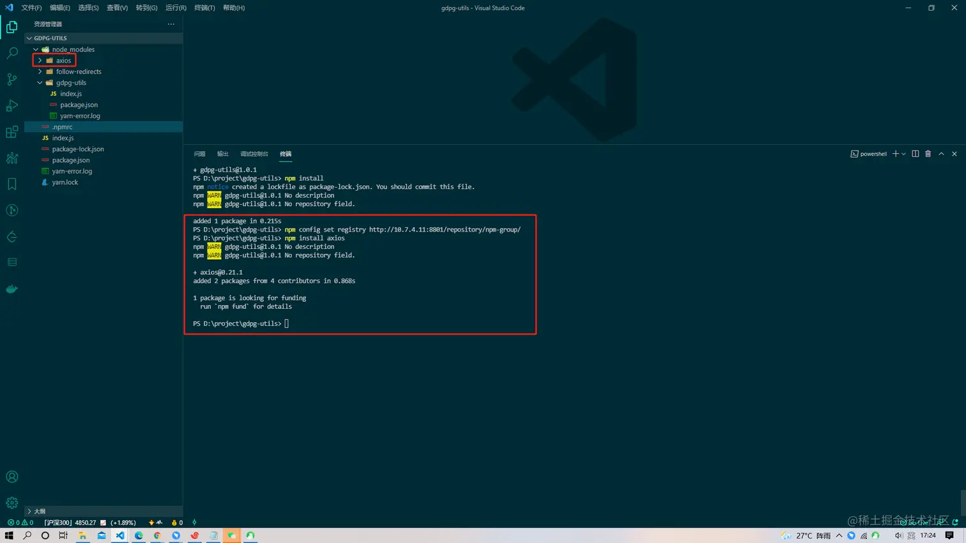Open the stock chart extension icon
Viewport: 966px width, 543px height.
11,158
